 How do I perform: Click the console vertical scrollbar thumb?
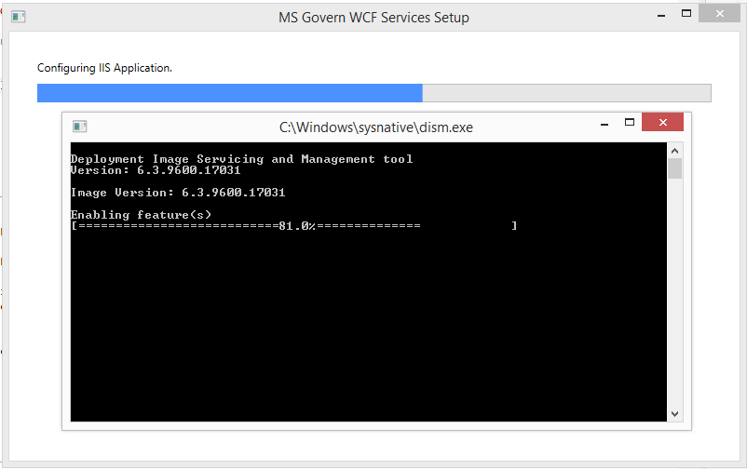tap(675, 168)
